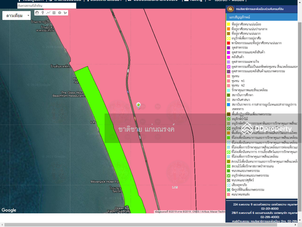
Task: Click the green location pin on map
Action: 139,105
